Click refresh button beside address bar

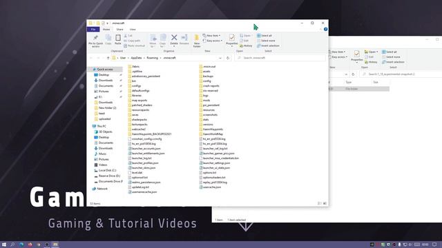tap(228, 58)
